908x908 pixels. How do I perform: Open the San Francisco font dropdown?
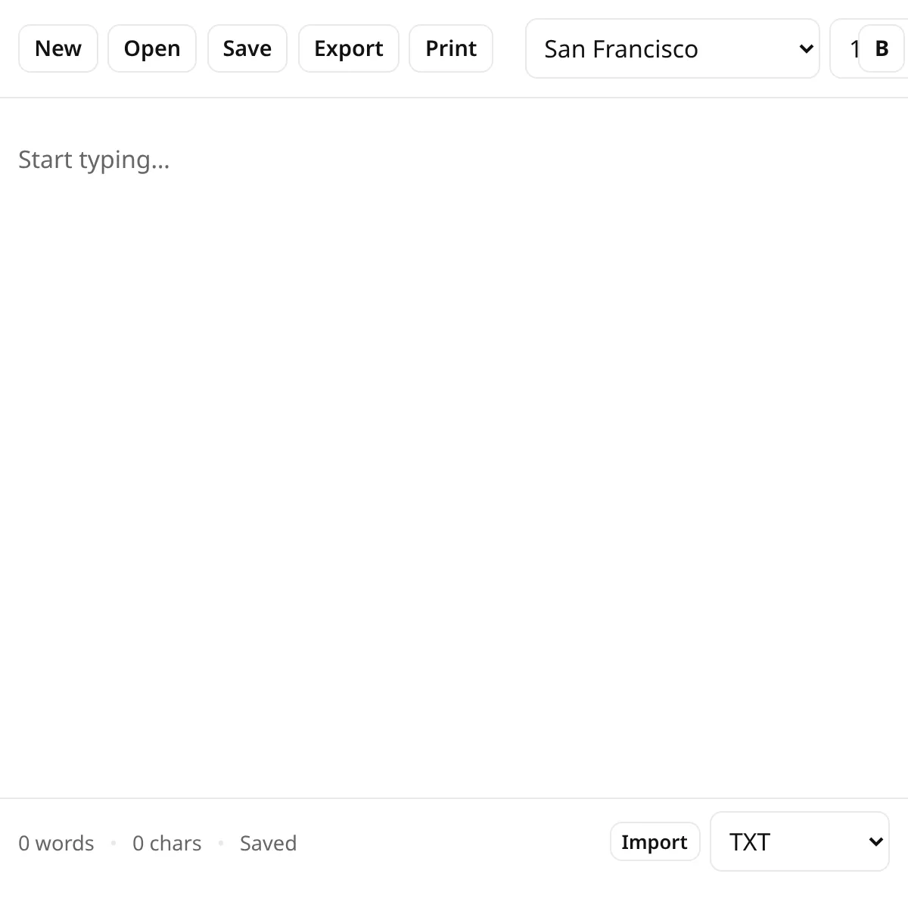pos(673,48)
